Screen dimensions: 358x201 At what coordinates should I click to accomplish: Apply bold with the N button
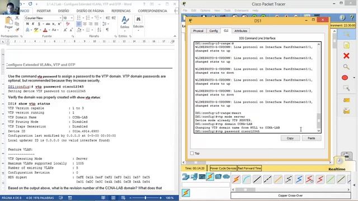pos(27,24)
